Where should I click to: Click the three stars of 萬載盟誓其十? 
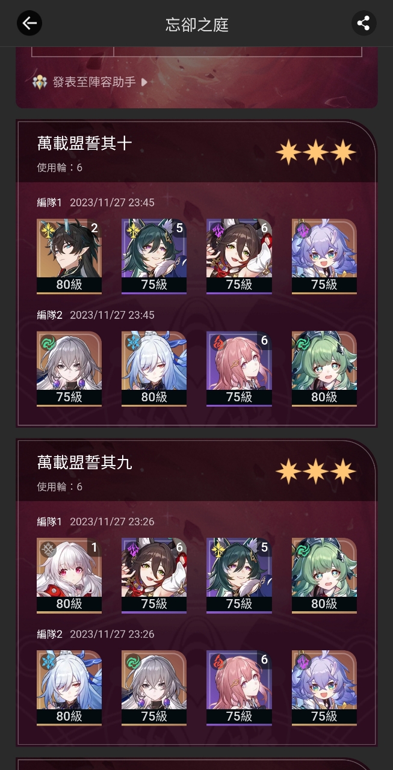pyautogui.click(x=316, y=152)
